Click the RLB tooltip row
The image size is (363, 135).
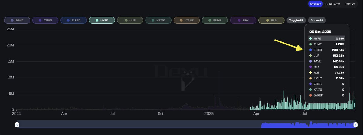[327, 72]
